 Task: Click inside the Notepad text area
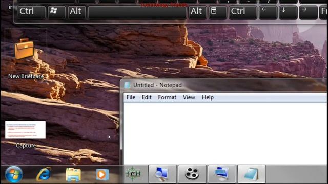pos(225,133)
